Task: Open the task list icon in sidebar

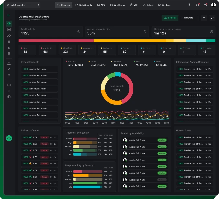Action: click(9, 29)
